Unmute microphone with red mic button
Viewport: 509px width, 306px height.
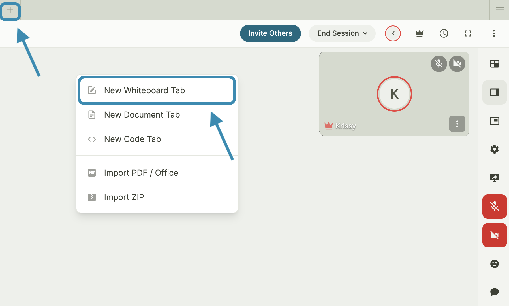click(494, 207)
